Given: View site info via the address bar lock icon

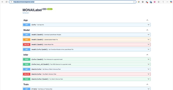Looking at the screenshot, I should point(11,2).
